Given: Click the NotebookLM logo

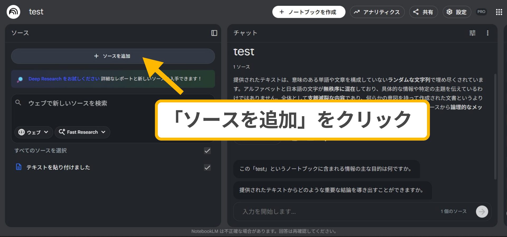Looking at the screenshot, I should 13,12.
